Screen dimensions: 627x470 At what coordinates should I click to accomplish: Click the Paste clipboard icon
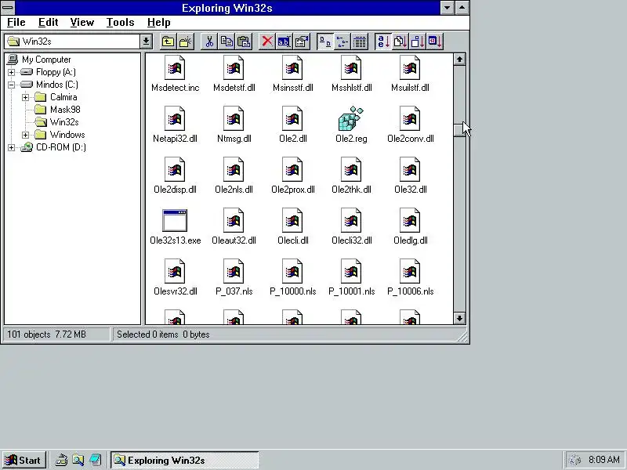point(244,42)
